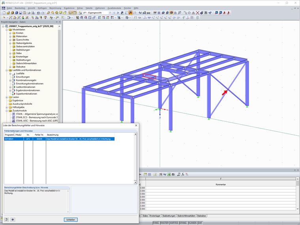Toggle the highlighted show-results eye icon

click(131, 13)
